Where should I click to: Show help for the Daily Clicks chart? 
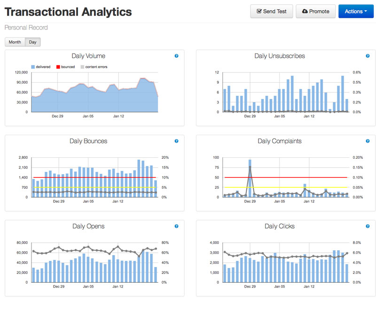(x=368, y=226)
